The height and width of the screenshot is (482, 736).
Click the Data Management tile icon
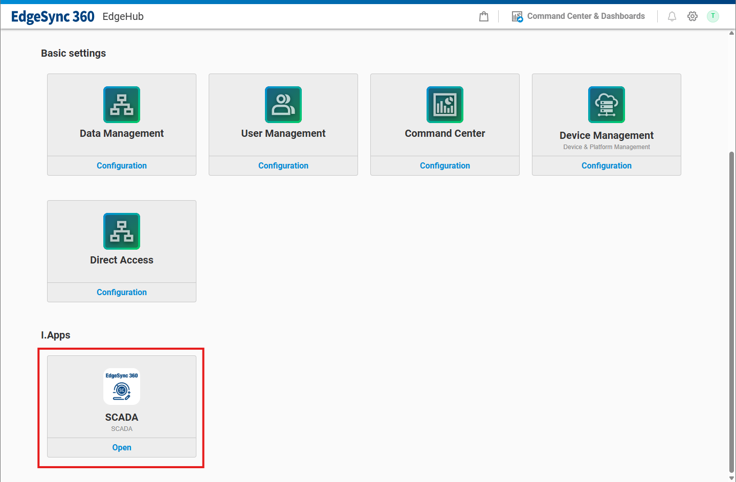point(122,105)
